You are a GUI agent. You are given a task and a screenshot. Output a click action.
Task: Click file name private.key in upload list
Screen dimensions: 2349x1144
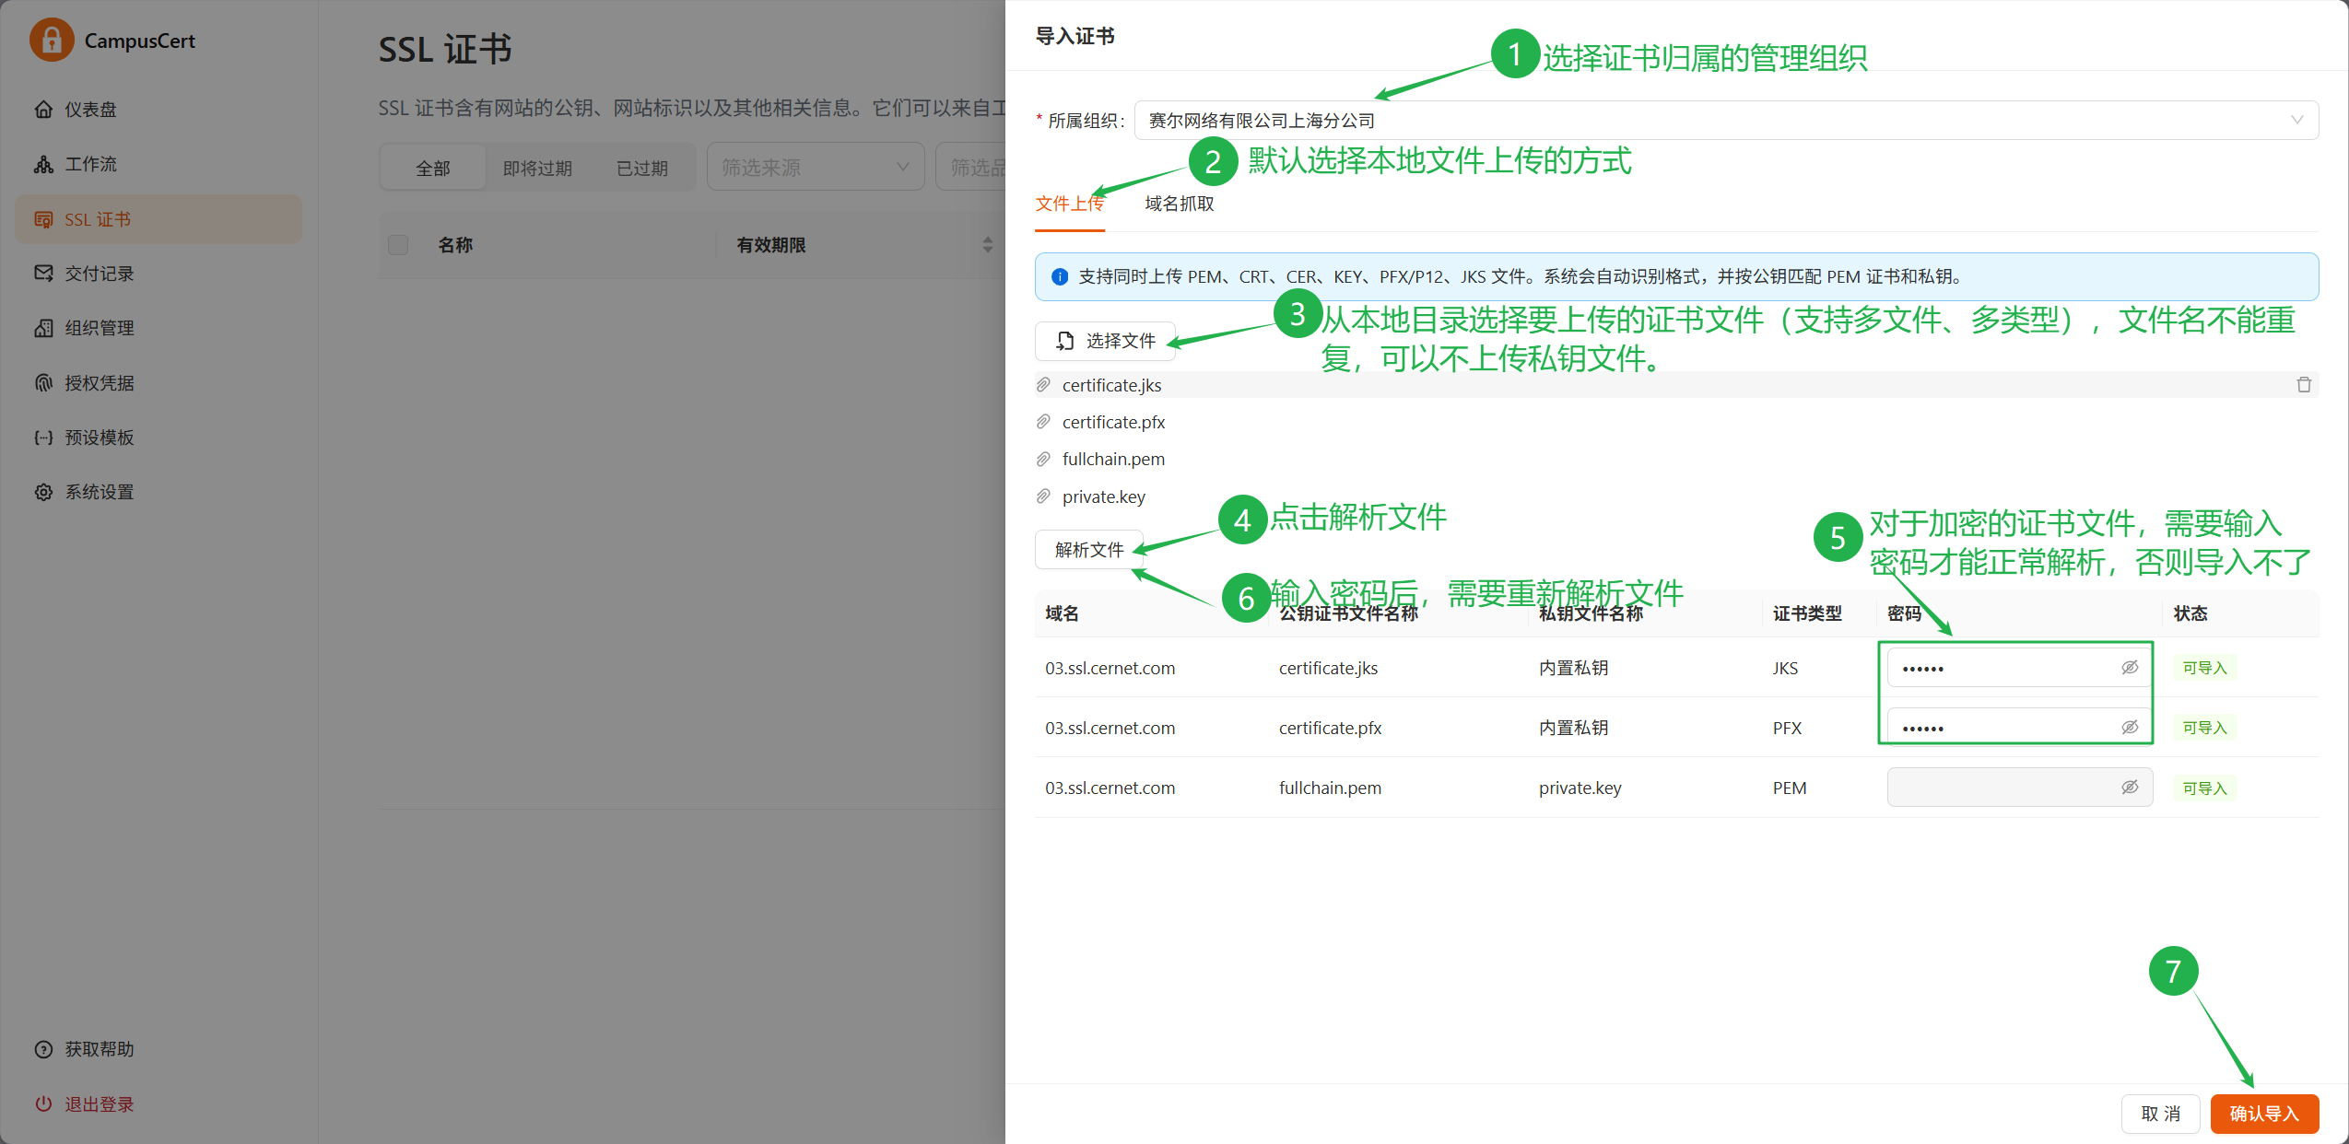(1103, 496)
